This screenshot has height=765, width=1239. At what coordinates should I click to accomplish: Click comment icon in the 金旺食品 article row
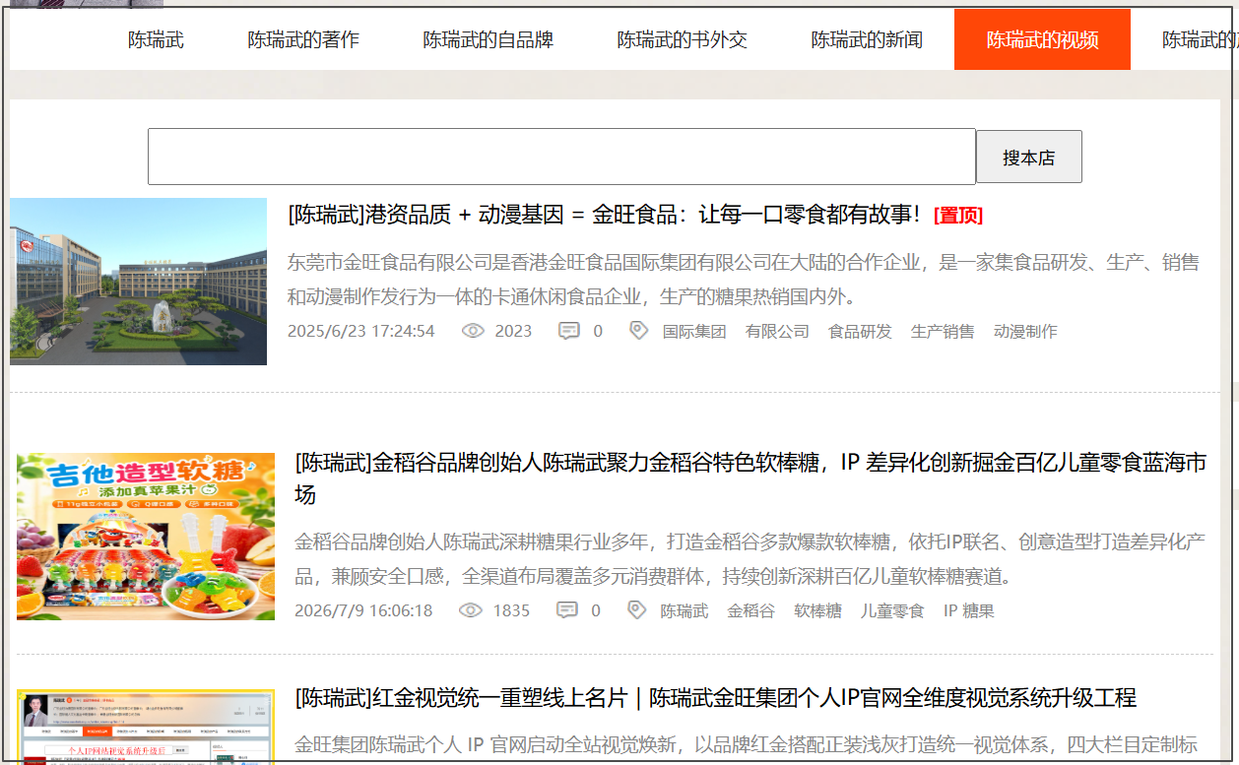pos(569,331)
